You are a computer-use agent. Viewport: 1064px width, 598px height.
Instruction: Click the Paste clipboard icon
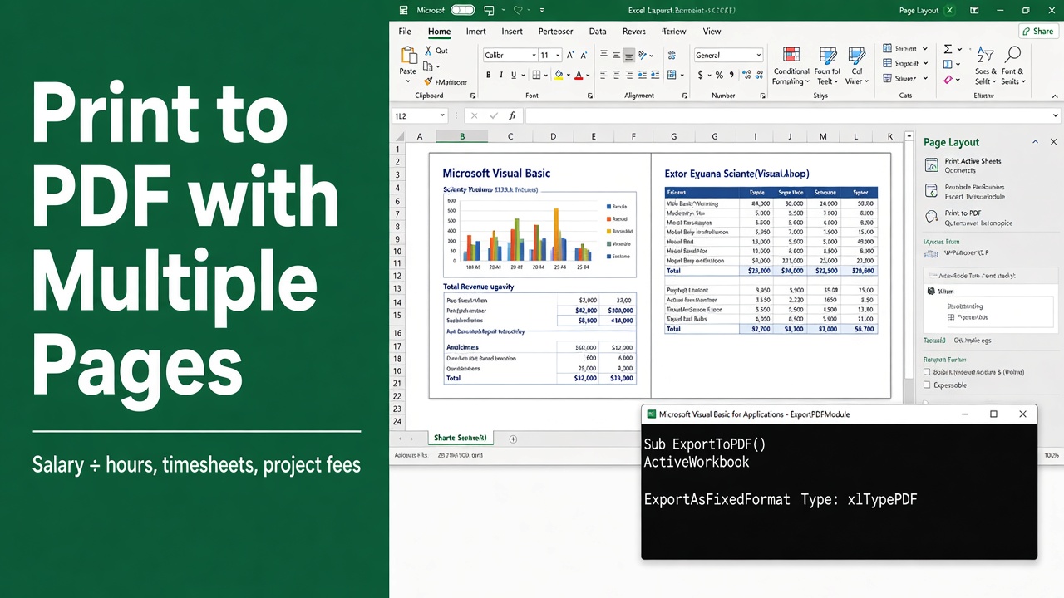(x=408, y=56)
